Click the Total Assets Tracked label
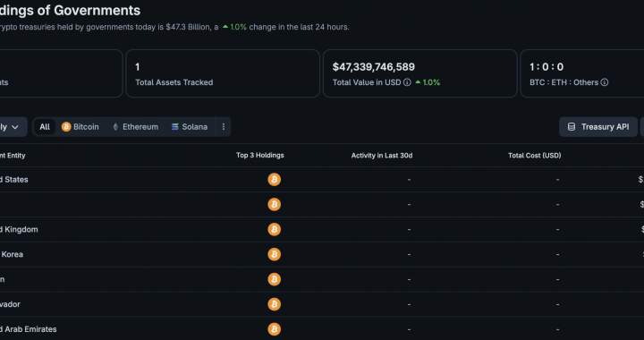 click(174, 82)
